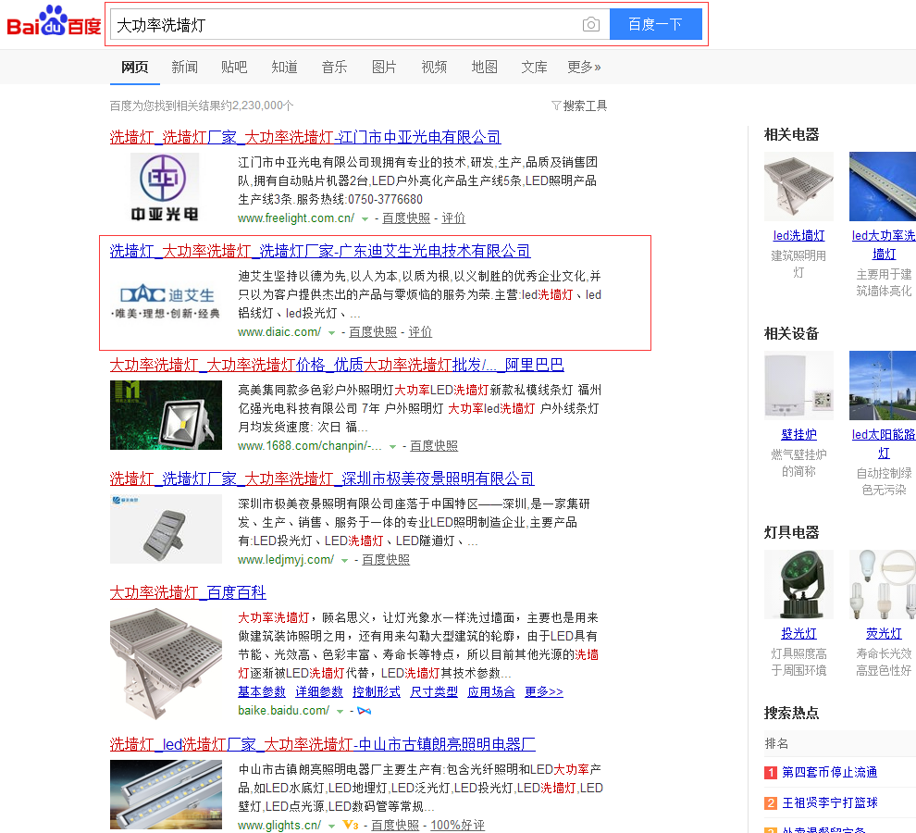
Task: Click 评价 for freelight.com.cn result
Action: click(x=453, y=218)
